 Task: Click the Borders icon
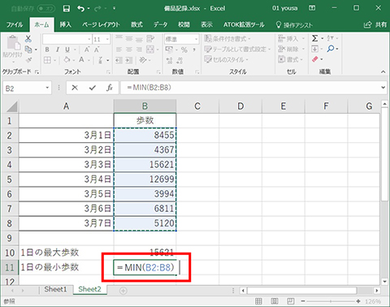click(47, 60)
